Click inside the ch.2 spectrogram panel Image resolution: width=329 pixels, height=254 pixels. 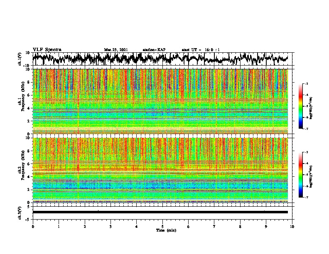[x=160, y=170]
